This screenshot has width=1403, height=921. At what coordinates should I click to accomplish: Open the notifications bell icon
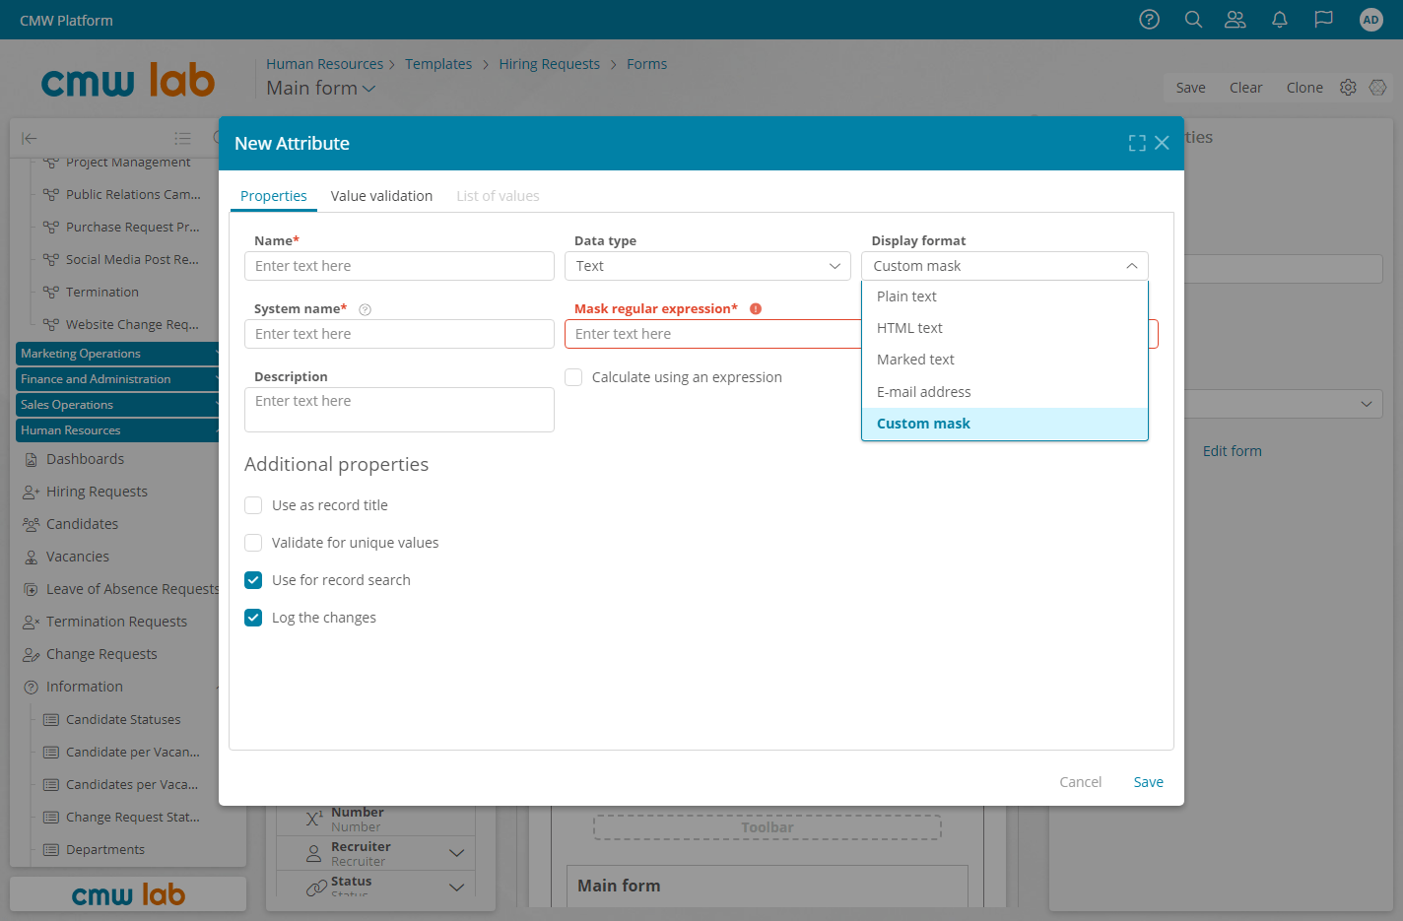[1280, 20]
